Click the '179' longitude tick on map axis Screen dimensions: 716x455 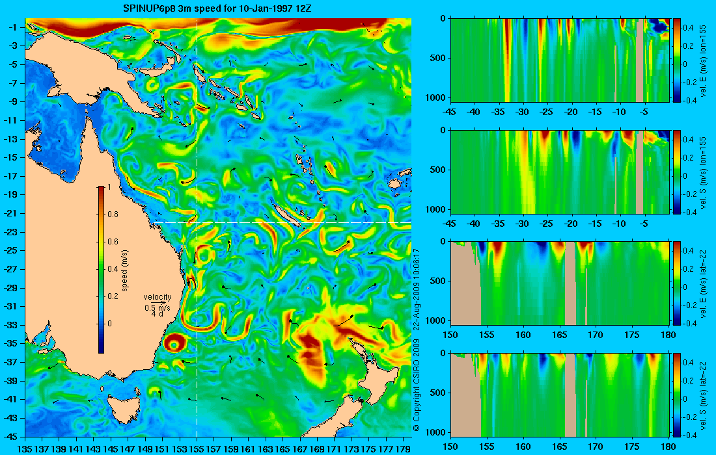point(403,448)
